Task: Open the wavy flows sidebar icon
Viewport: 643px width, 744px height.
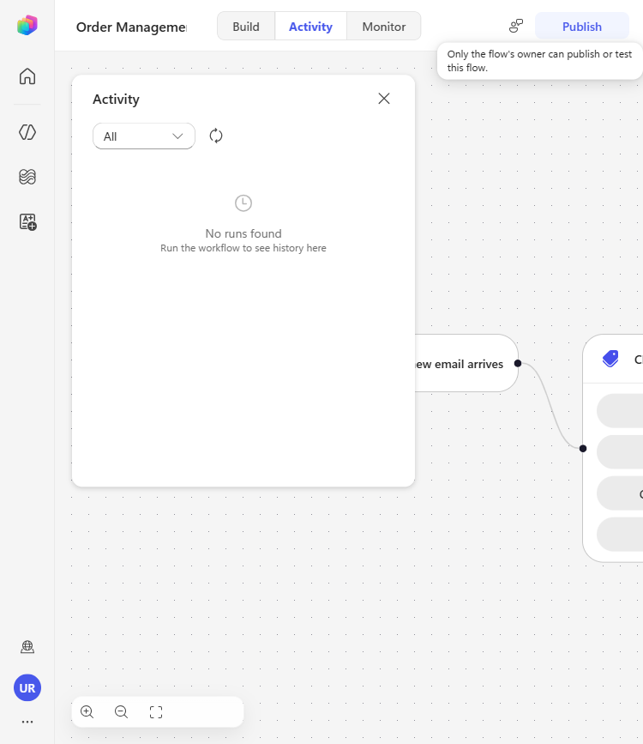Action: tap(27, 177)
